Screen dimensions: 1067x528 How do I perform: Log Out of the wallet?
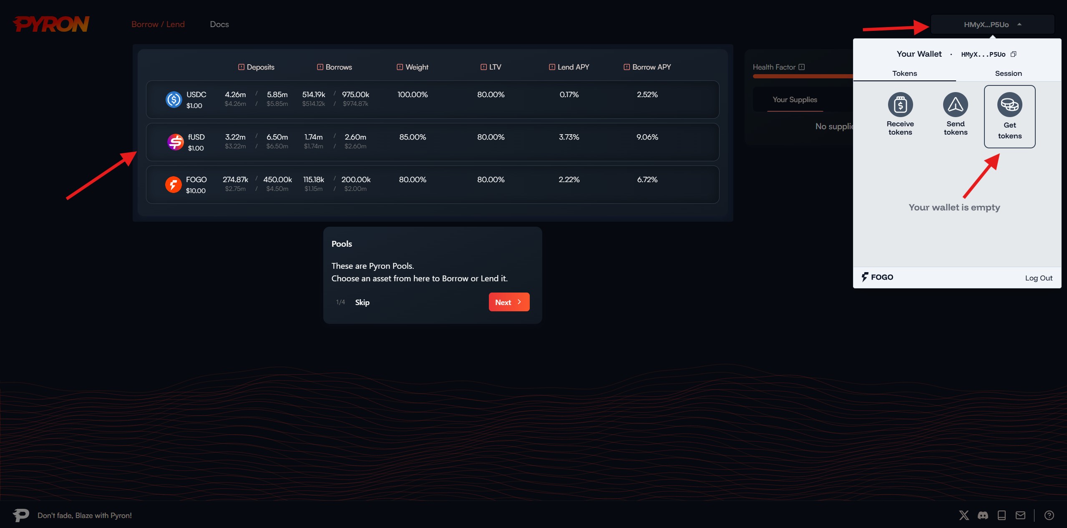click(1039, 278)
